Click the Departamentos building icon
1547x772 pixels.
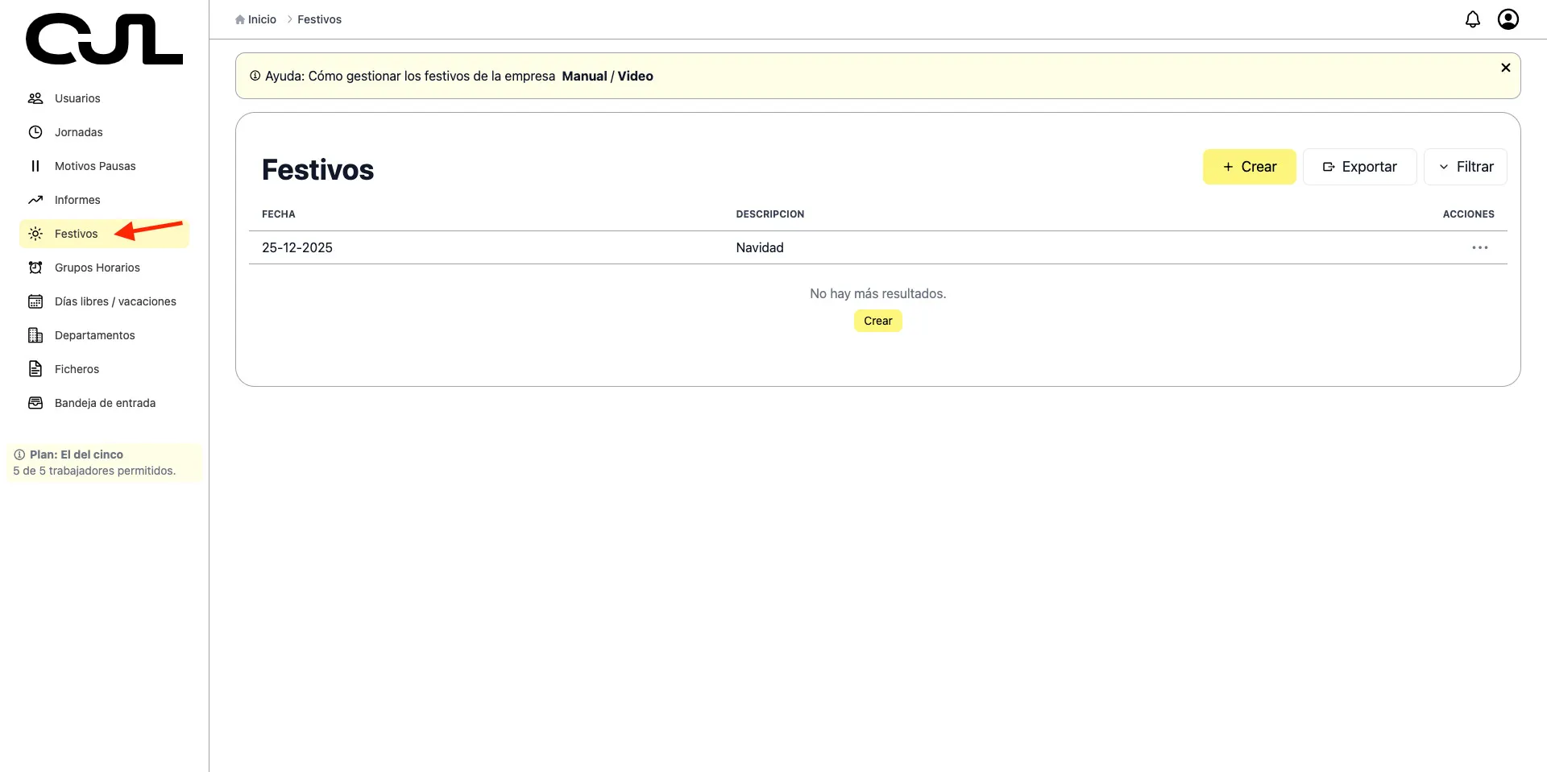click(35, 335)
